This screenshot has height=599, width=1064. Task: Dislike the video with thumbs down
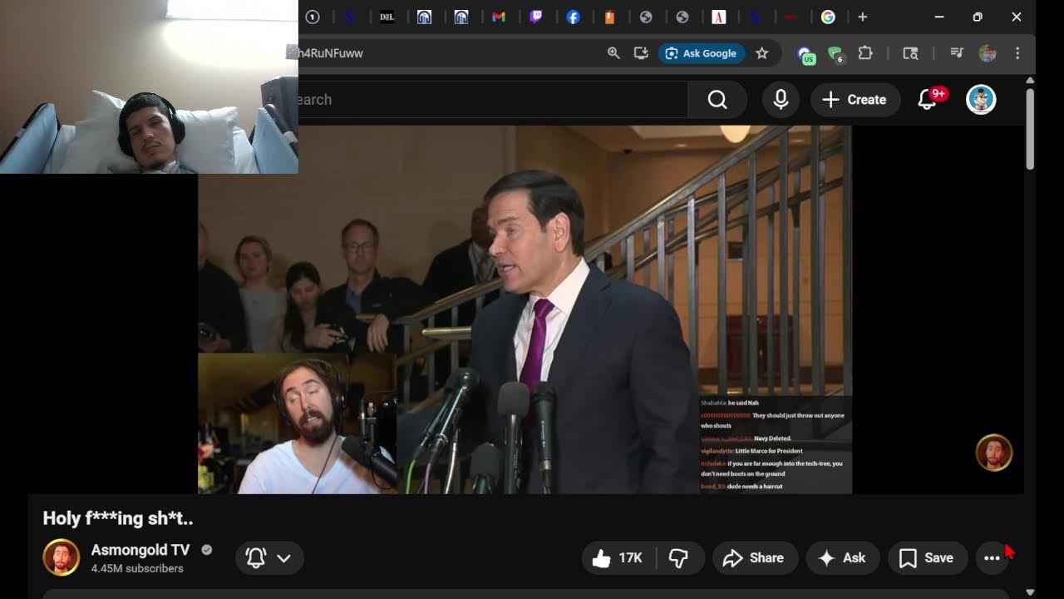679,558
